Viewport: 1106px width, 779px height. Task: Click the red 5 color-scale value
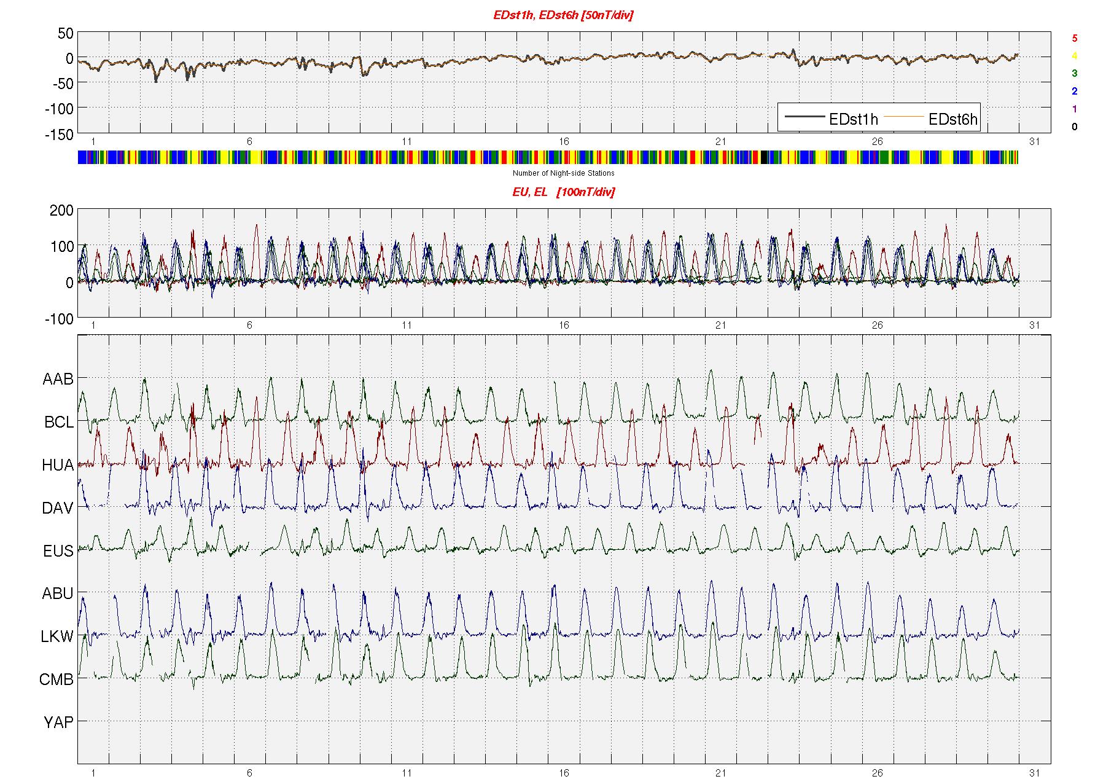pos(1074,38)
